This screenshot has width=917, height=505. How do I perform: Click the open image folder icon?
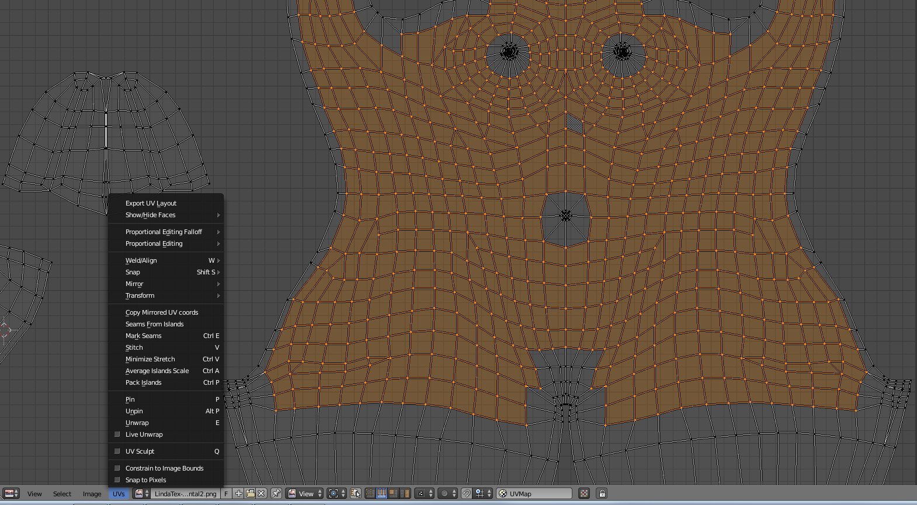point(250,493)
